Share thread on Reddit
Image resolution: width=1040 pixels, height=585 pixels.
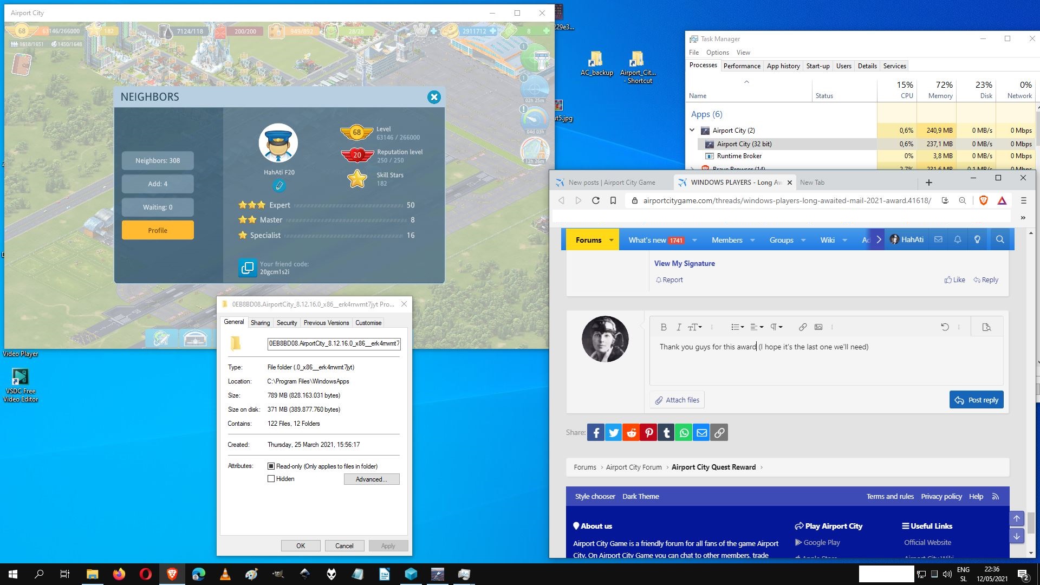[631, 432]
